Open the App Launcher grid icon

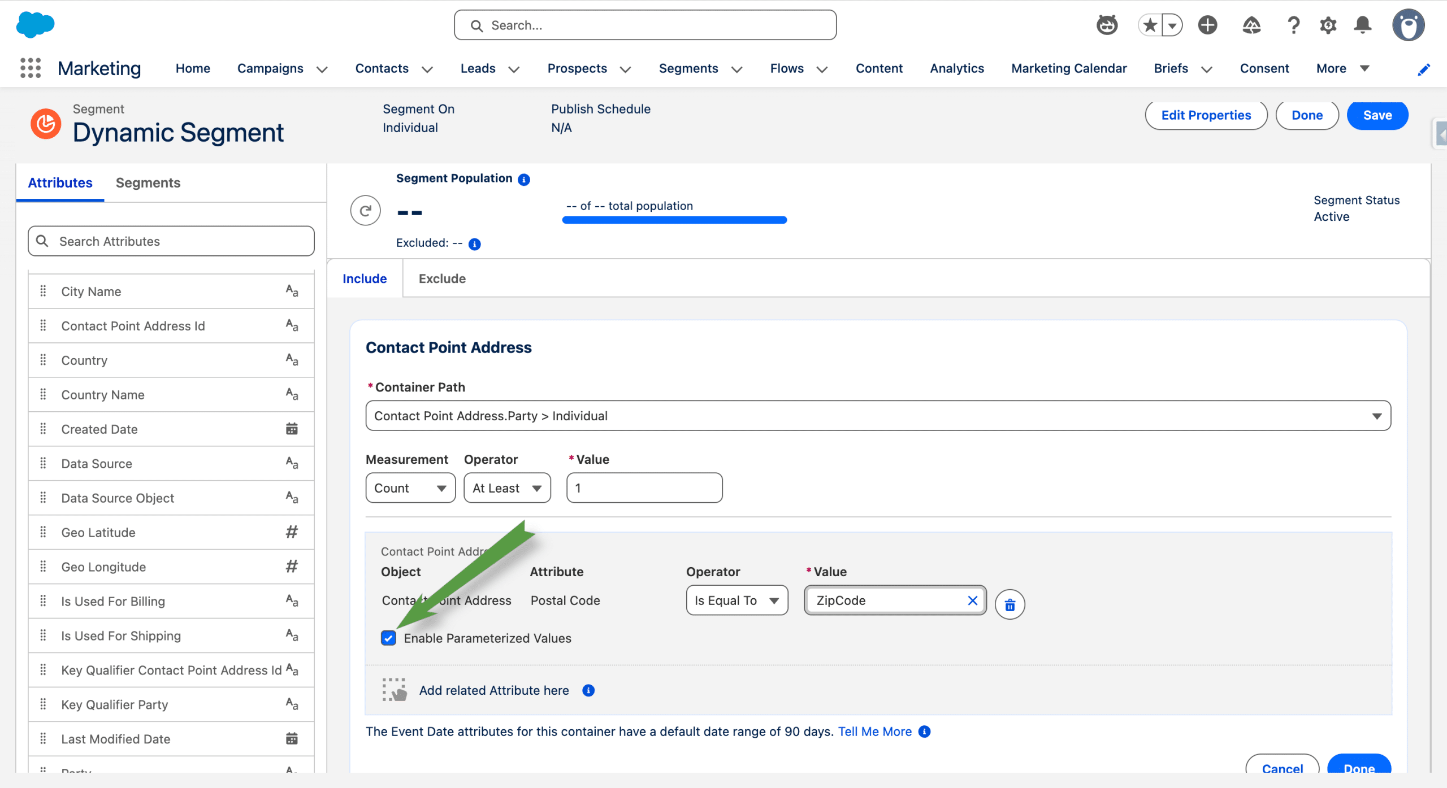(31, 68)
